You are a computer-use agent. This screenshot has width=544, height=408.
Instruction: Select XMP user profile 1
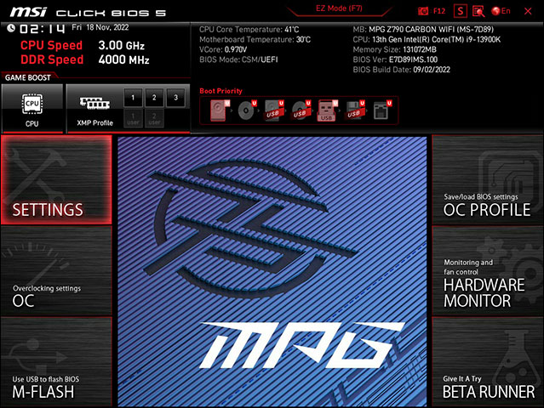pos(133,118)
